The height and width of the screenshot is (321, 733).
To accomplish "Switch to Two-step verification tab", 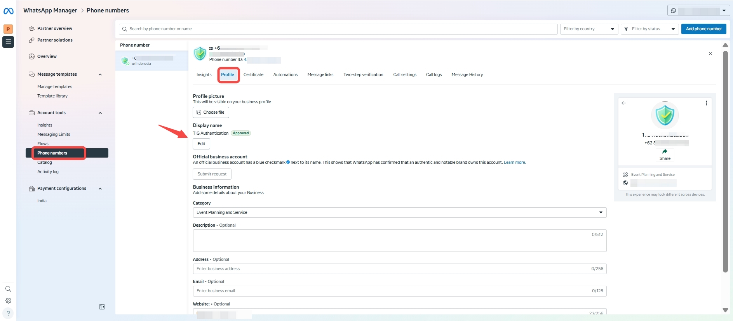I will pos(363,75).
